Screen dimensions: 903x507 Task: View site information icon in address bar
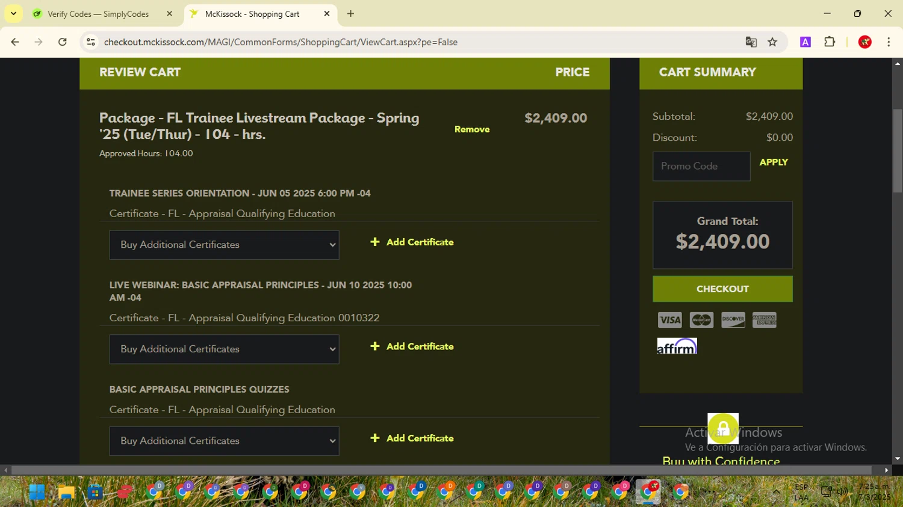pos(91,42)
